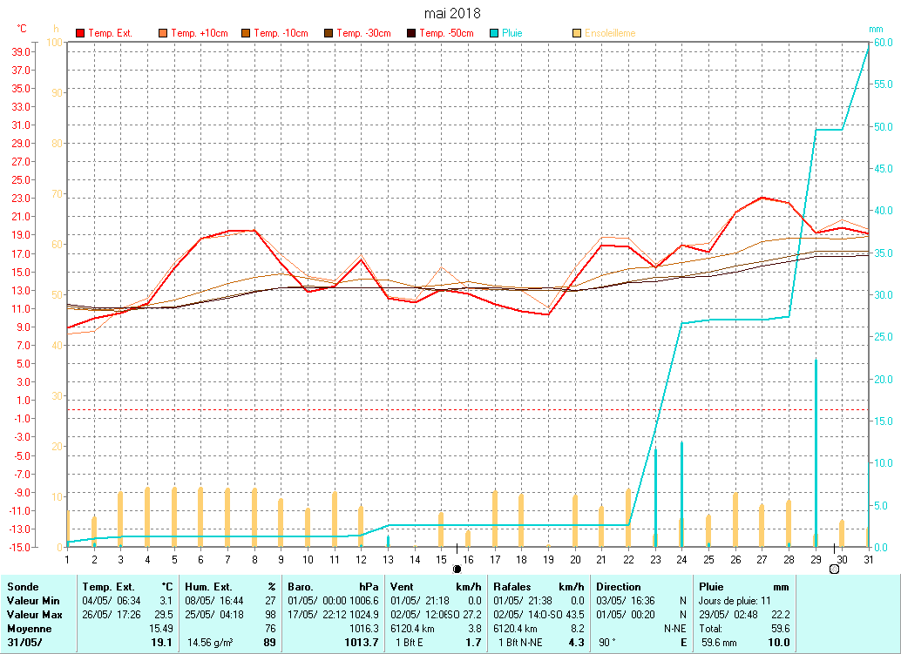Click the chart title mai 2018
This screenshot has height=654, width=901.
point(451,13)
